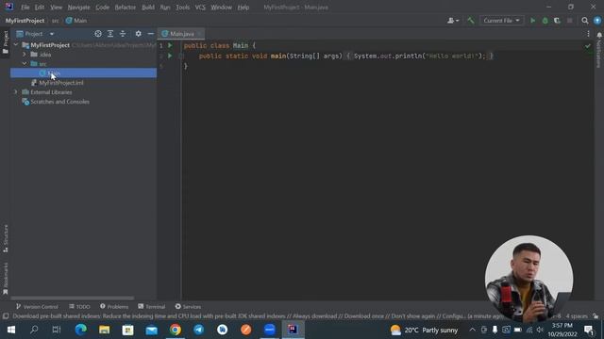Open Search Everywhere magnifier icon
The image size is (604, 339).
click(585, 21)
